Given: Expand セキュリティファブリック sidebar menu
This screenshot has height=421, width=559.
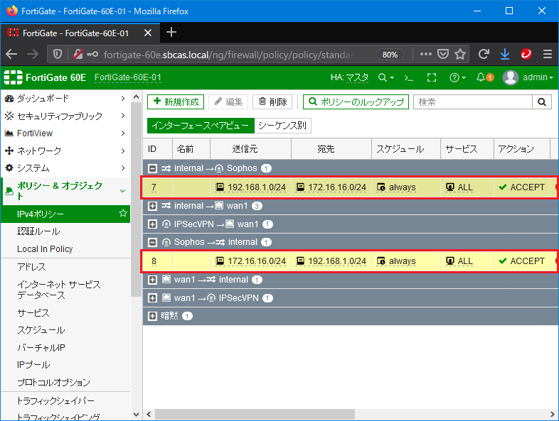Looking at the screenshot, I should coord(65,116).
